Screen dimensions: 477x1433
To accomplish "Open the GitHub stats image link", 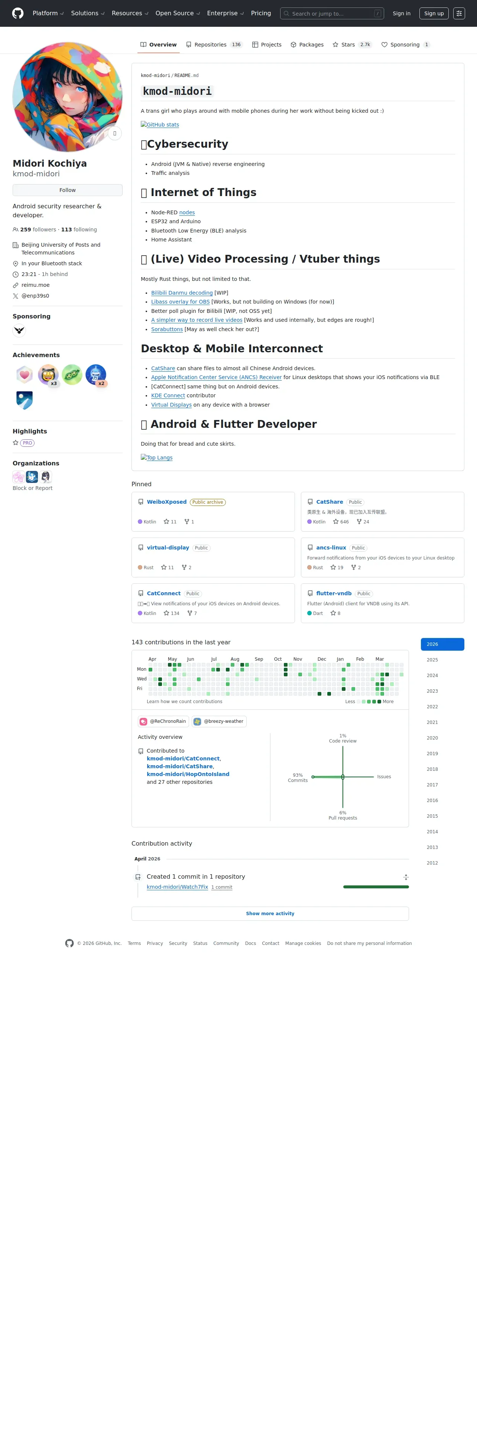I will point(160,125).
